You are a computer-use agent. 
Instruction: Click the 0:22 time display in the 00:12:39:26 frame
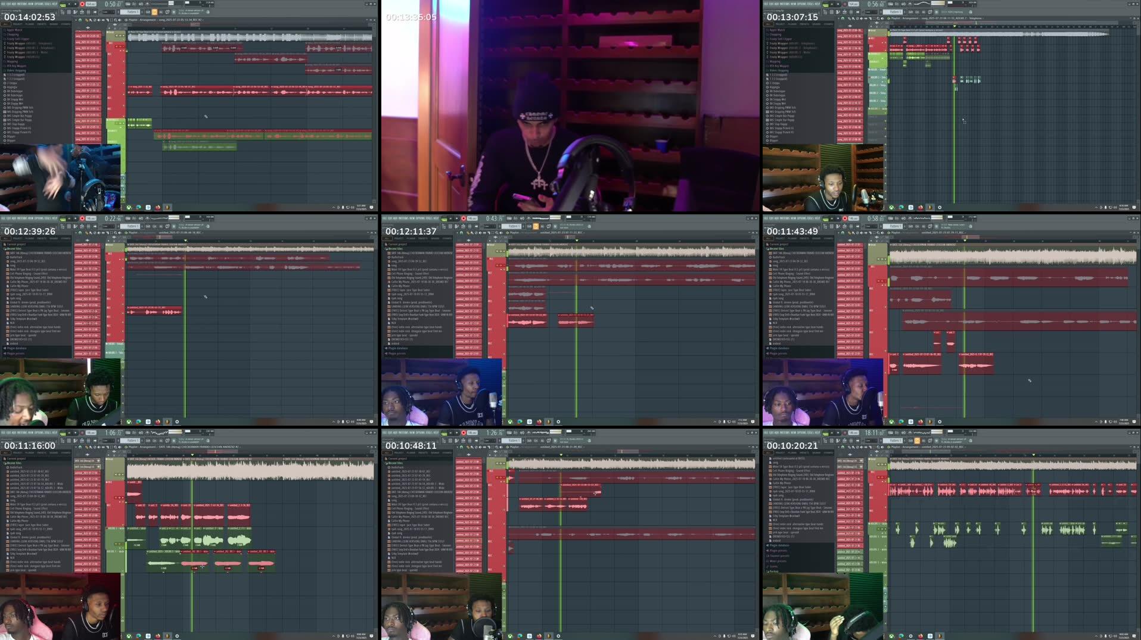(113, 218)
